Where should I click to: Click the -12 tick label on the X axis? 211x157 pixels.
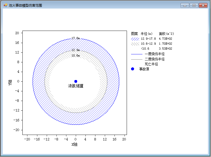(x=46, y=139)
